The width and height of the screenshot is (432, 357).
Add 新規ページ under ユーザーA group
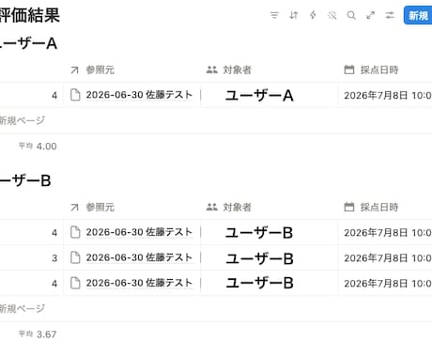pyautogui.click(x=22, y=120)
